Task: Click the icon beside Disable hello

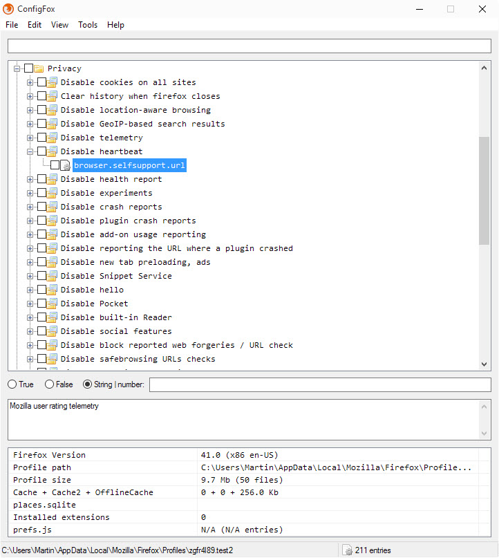Action: pyautogui.click(x=52, y=290)
